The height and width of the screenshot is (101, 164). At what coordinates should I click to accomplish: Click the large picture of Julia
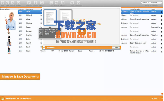[x=11, y=21]
